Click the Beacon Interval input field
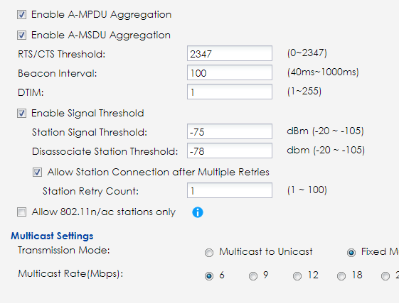The height and width of the screenshot is (306, 399). coord(230,72)
